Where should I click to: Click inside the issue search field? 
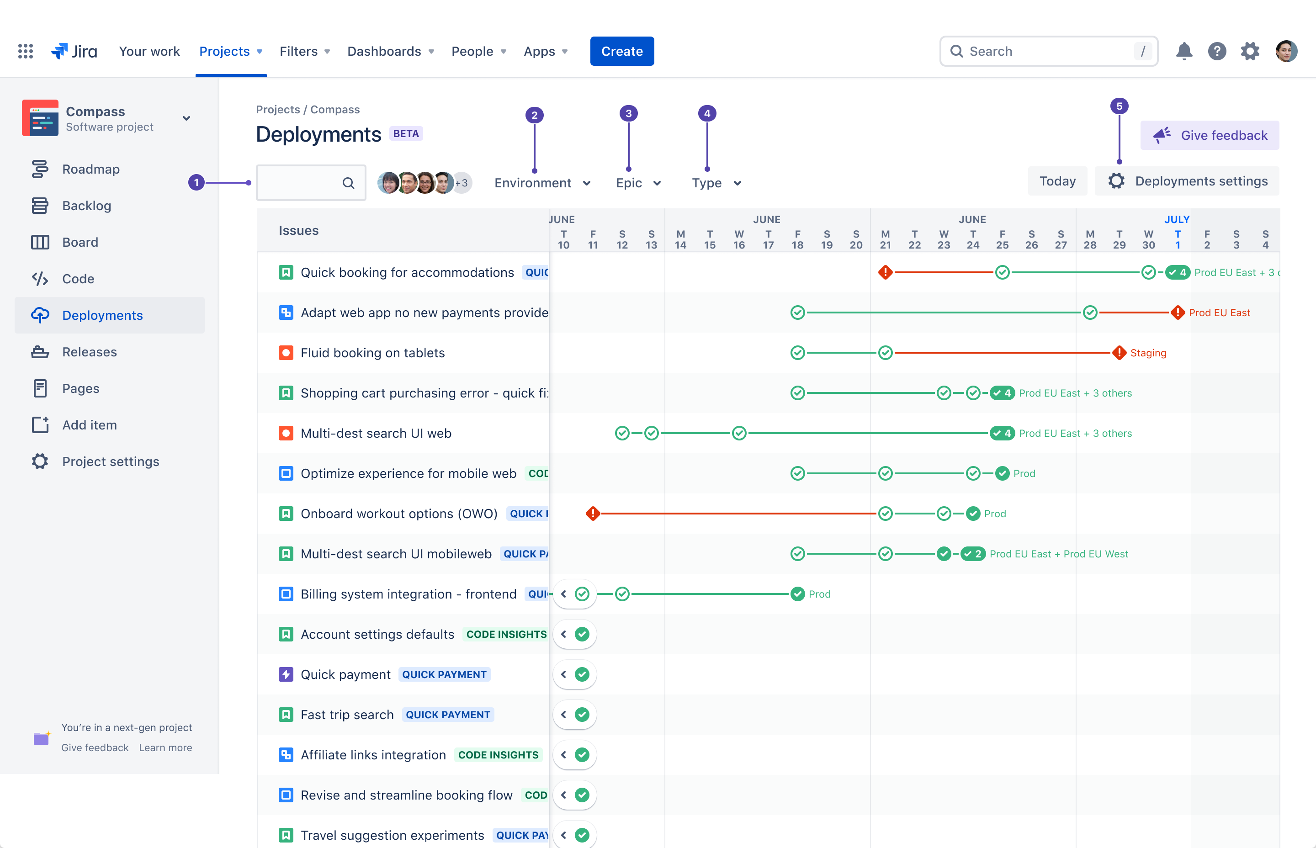(306, 182)
